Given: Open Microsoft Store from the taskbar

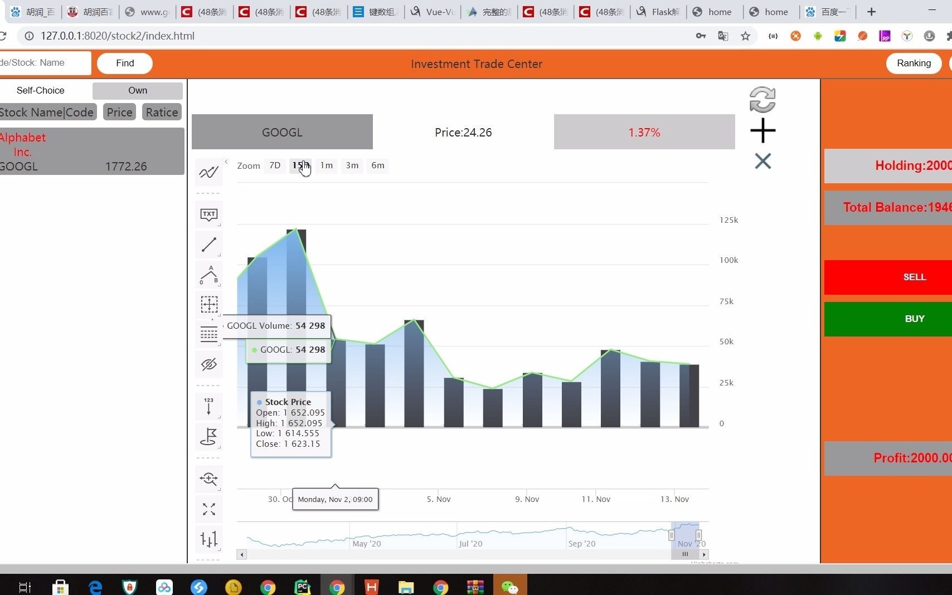Looking at the screenshot, I should [x=60, y=587].
